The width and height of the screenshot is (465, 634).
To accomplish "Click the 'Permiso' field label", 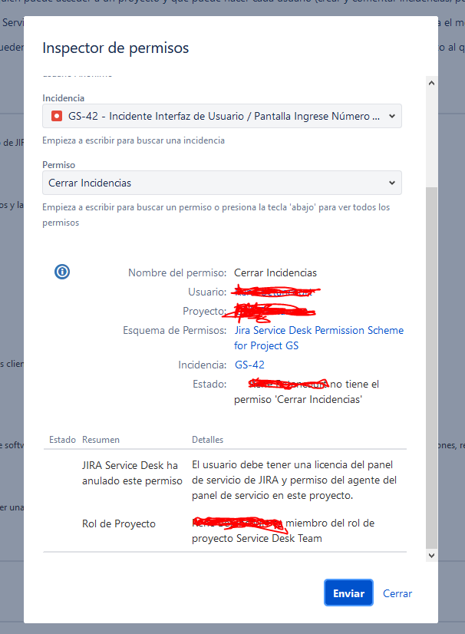I will coord(58,165).
